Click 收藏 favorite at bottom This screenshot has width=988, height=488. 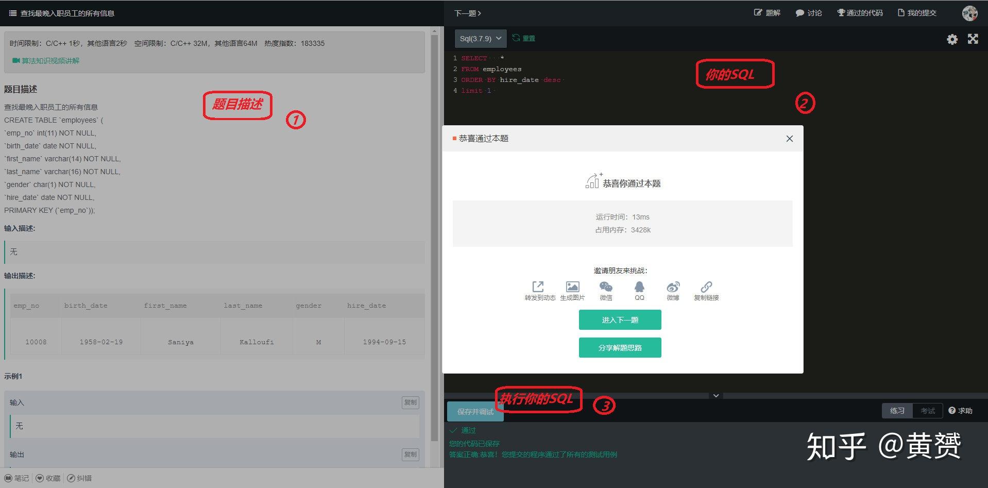pyautogui.click(x=48, y=478)
